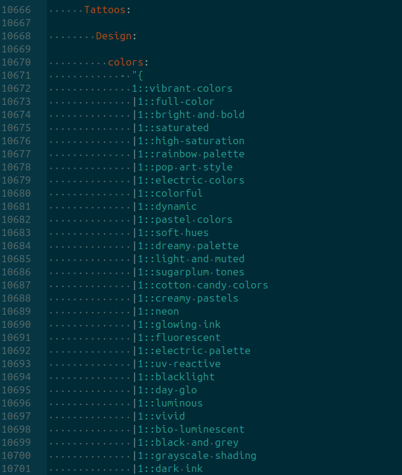Click the Design key text
The height and width of the screenshot is (475, 402).
(x=114, y=36)
